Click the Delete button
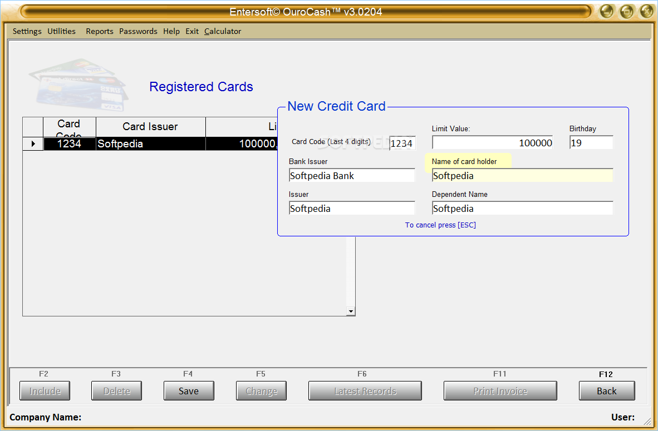Screen dimensions: 658x431 pos(117,391)
